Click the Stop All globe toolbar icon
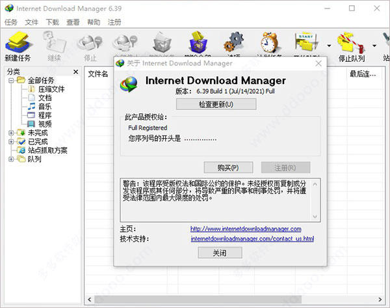This screenshot has width=390, height=308. point(125,42)
